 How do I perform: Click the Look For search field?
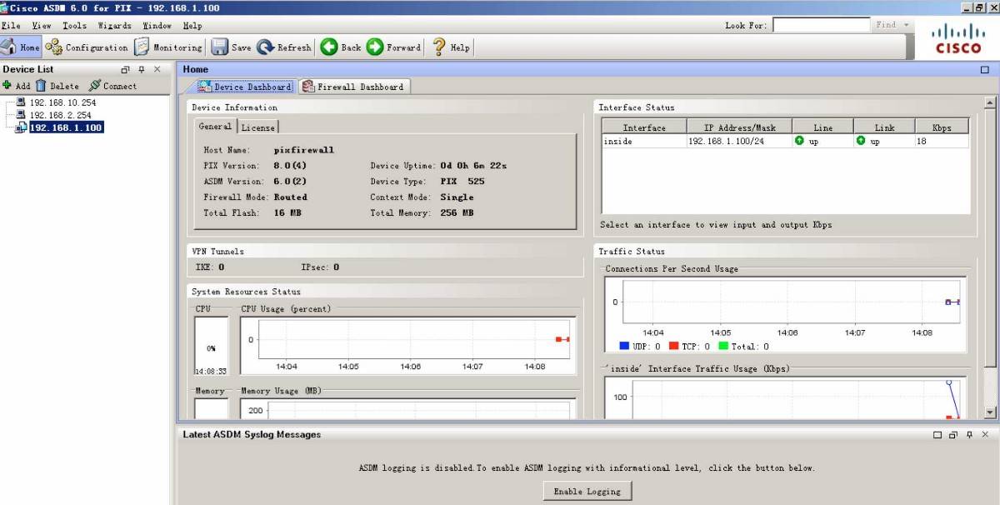(821, 25)
